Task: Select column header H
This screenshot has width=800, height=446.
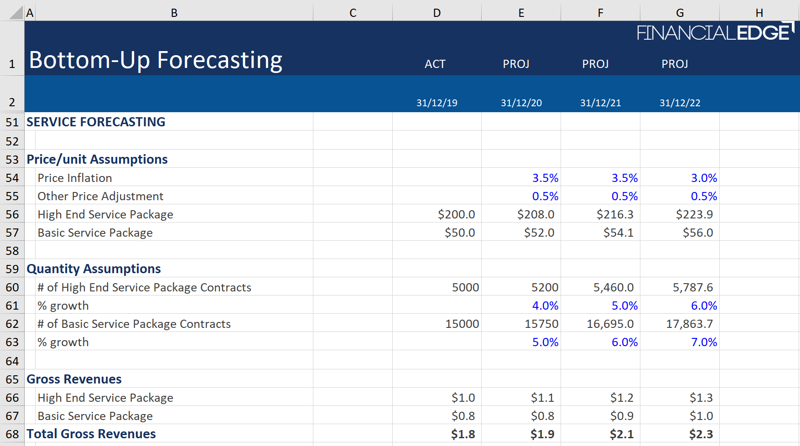Action: click(x=759, y=12)
